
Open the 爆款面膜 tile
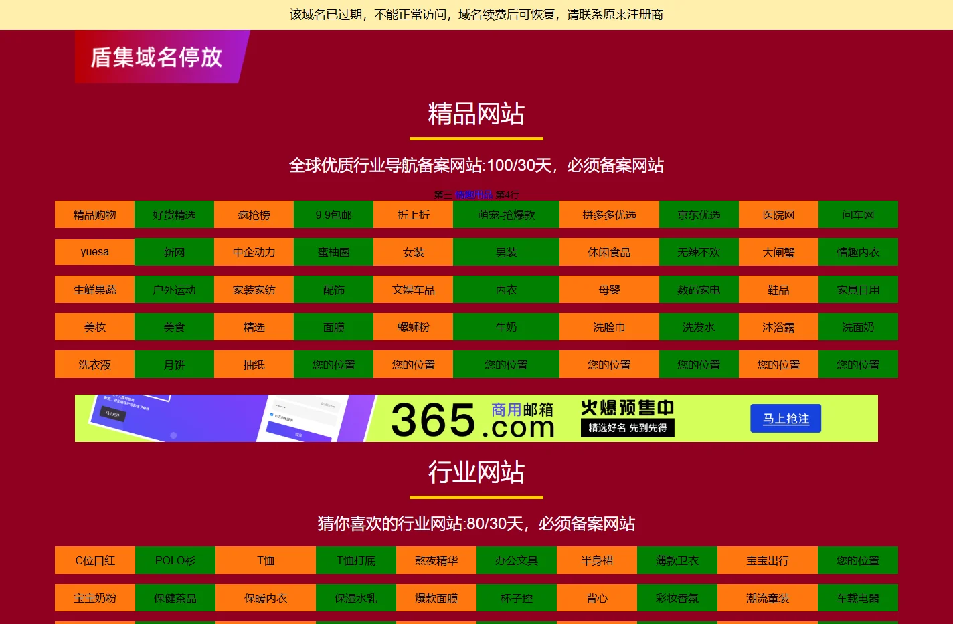(x=436, y=598)
